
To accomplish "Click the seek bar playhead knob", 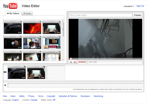I will (71, 59).
